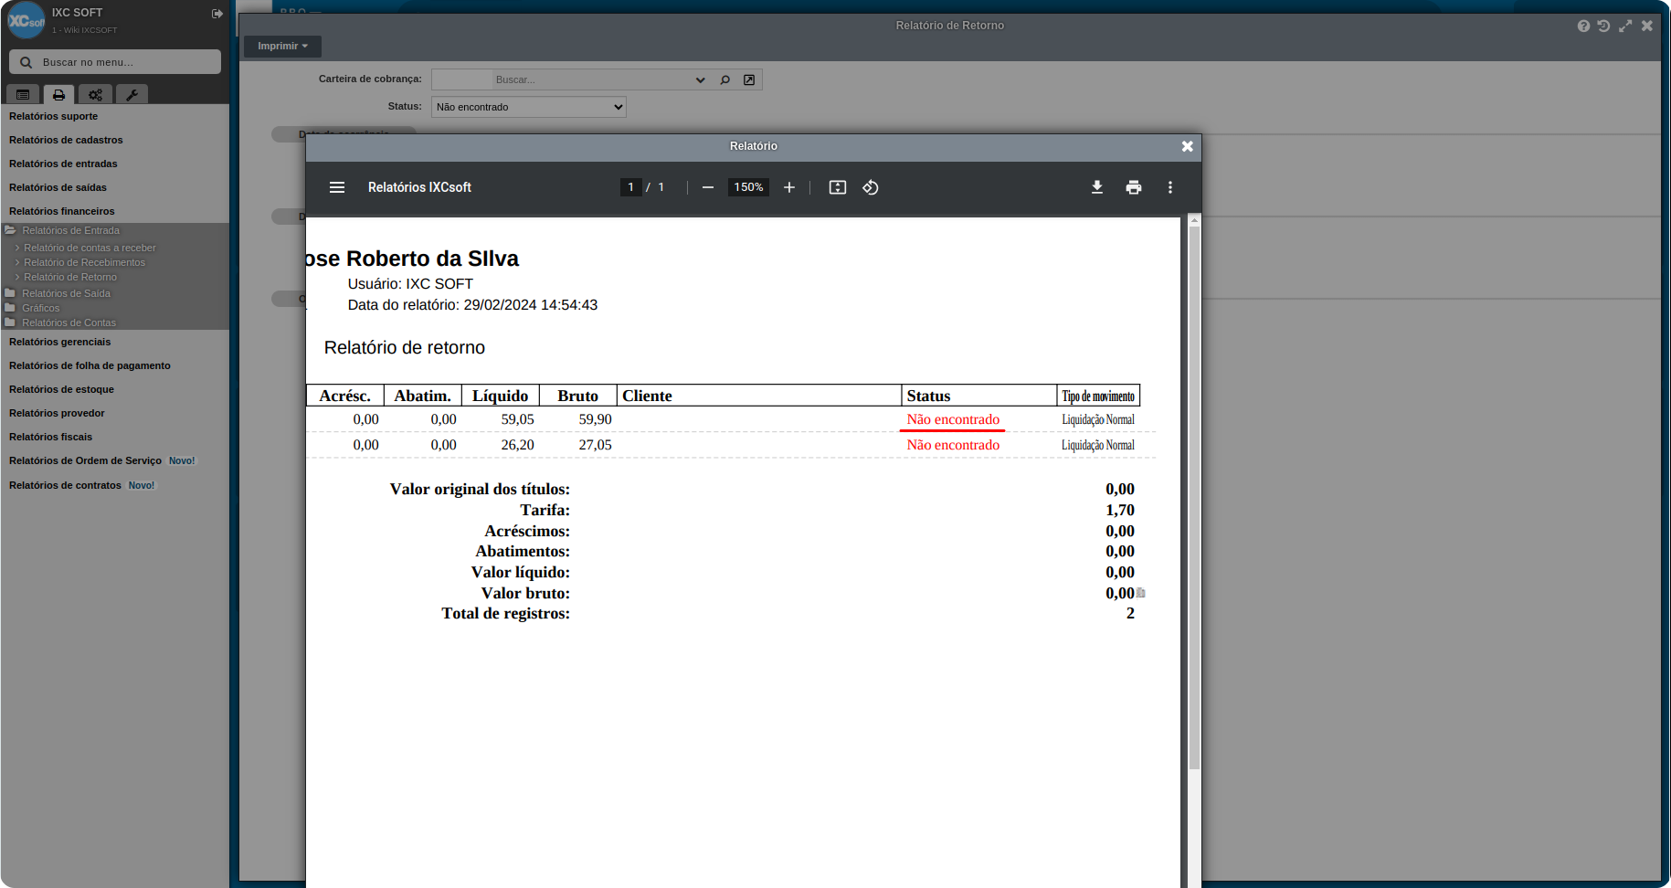Zoom in with the plus icon
Image resolution: width=1671 pixels, height=888 pixels.
789,187
